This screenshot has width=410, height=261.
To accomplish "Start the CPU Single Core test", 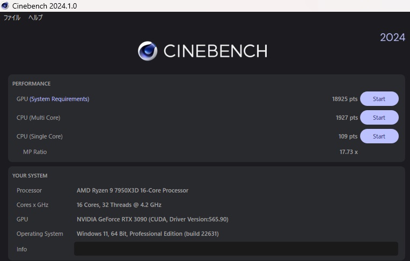I will tap(379, 136).
